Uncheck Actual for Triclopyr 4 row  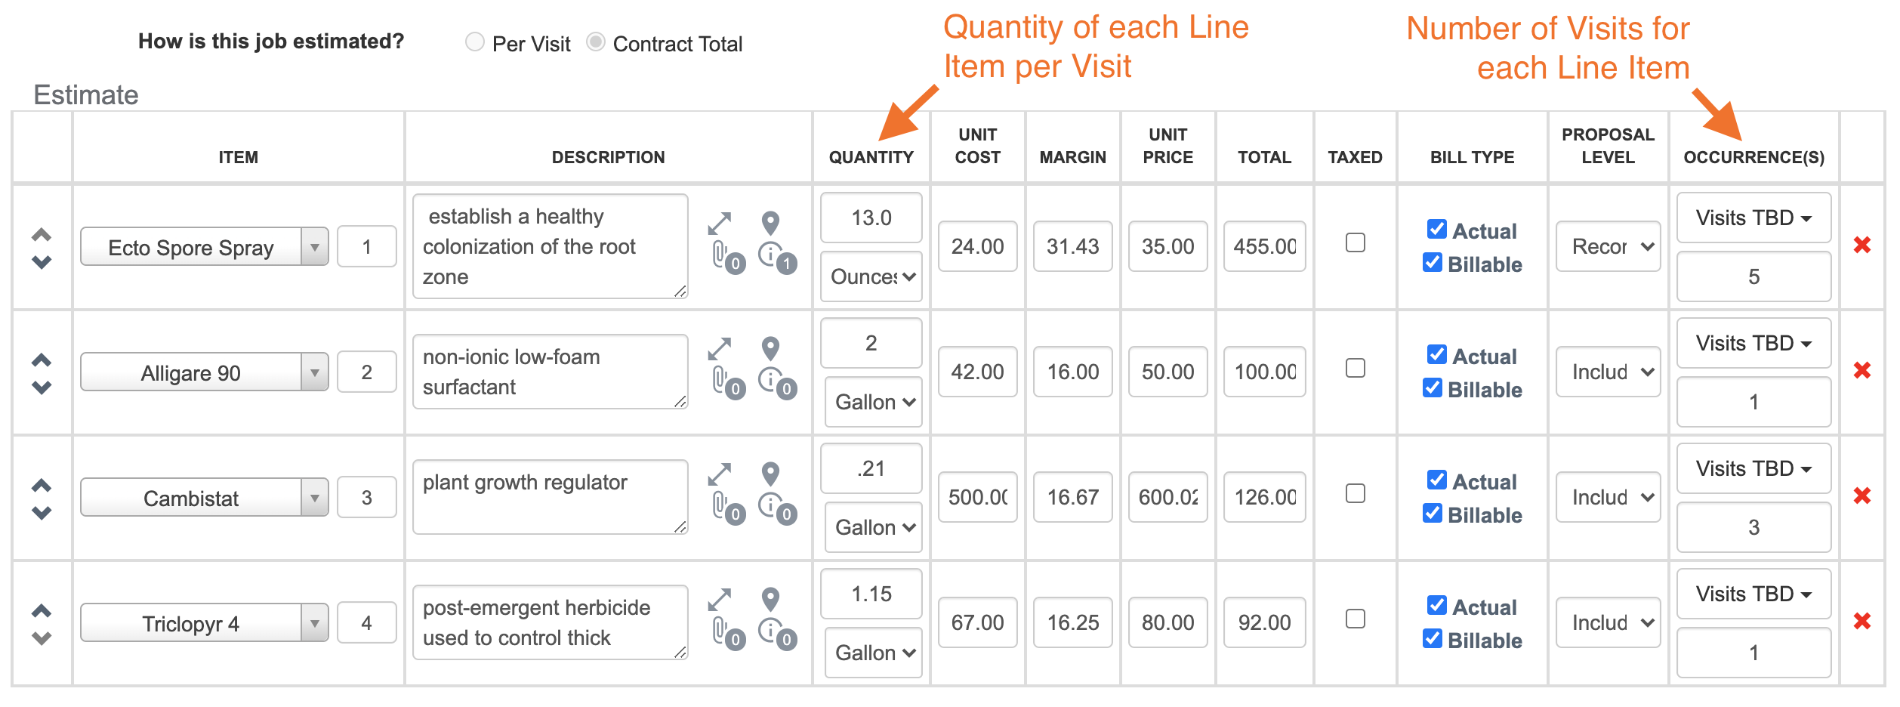[x=1436, y=605]
